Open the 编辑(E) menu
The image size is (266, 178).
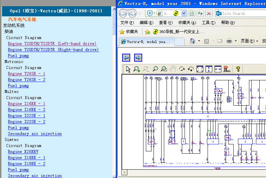click(147, 23)
